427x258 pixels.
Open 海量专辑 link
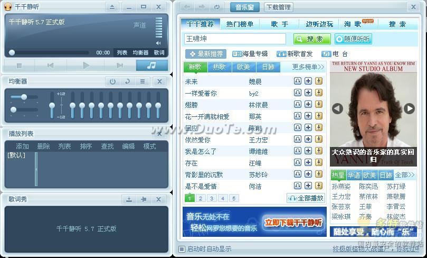[x=250, y=54]
